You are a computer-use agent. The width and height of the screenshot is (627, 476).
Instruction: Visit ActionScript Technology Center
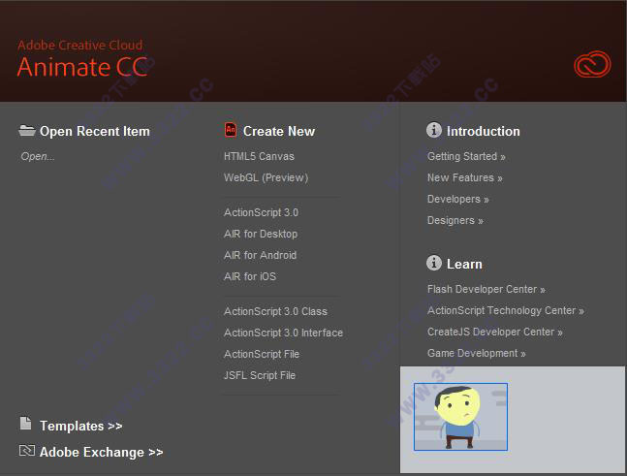506,311
